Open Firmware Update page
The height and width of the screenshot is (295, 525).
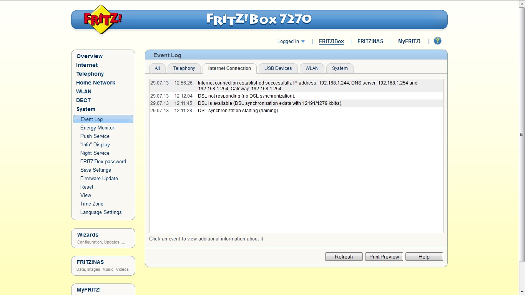(x=99, y=178)
